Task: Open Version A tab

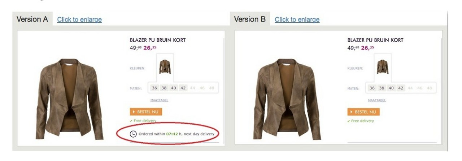Action: (x=32, y=19)
